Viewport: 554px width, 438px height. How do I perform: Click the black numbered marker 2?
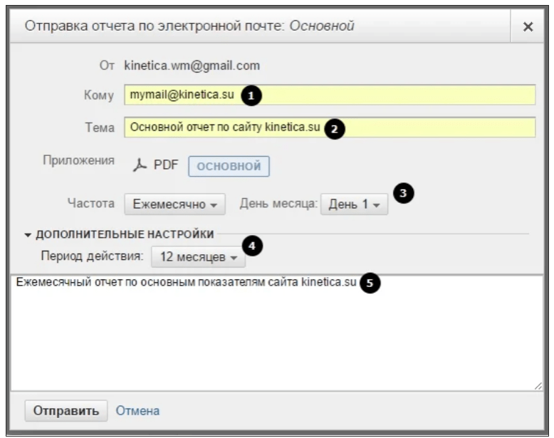click(x=334, y=130)
